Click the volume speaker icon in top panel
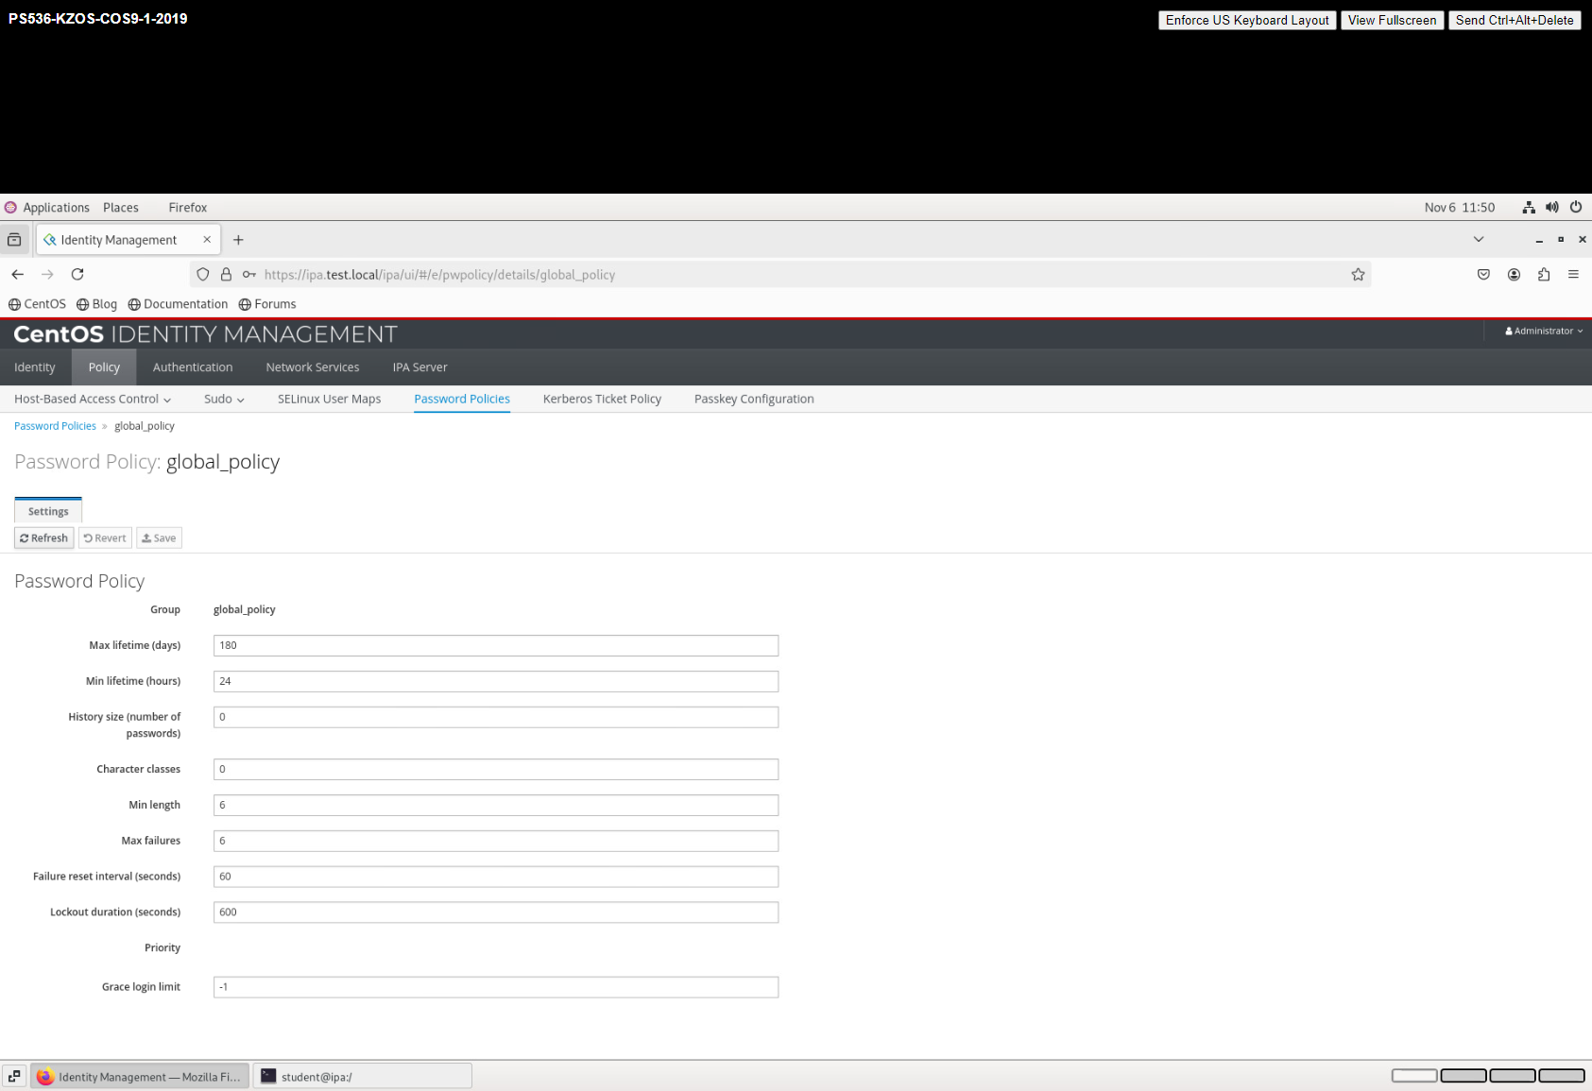1592x1091 pixels. (x=1552, y=208)
